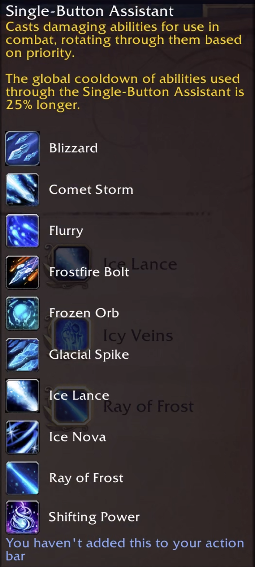Select the Comet Storm icon

(x=22, y=190)
